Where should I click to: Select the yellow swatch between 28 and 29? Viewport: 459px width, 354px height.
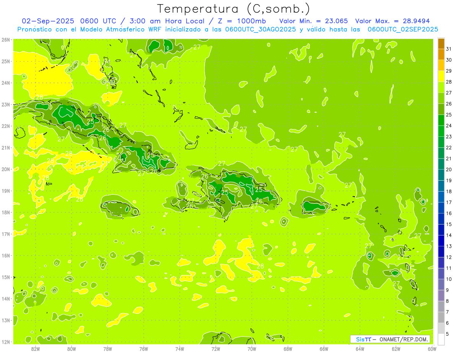pyautogui.click(x=441, y=76)
